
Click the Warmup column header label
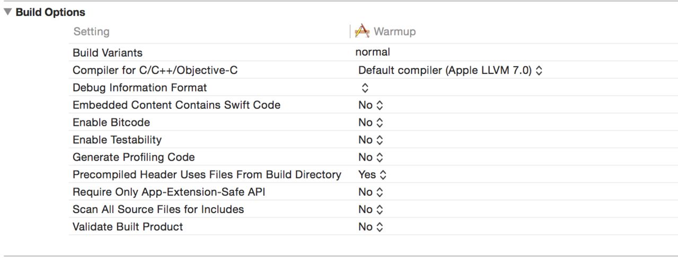coord(394,32)
